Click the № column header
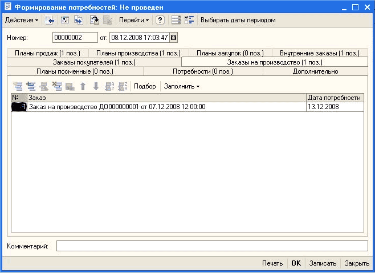The image size is (375, 273). point(19,98)
